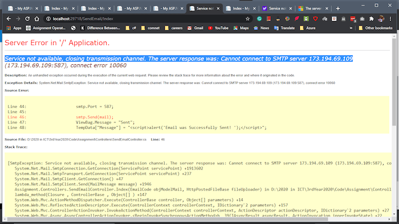Click the globe icon bookmark after Assignment Operat...
Image resolution: width=399 pixels, height=224 pixels.
74,28
